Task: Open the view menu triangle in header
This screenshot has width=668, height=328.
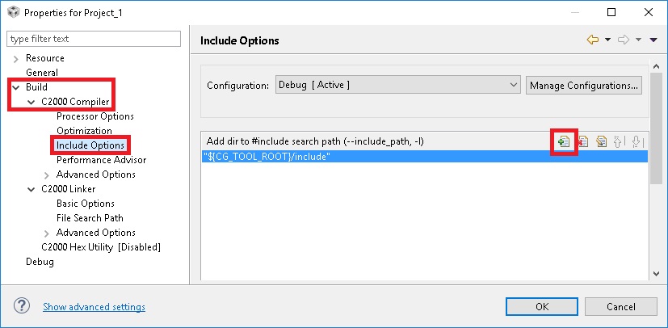Action: [653, 40]
